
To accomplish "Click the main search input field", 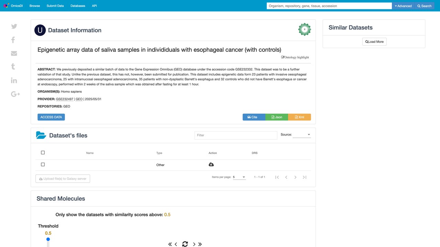I will point(329,6).
